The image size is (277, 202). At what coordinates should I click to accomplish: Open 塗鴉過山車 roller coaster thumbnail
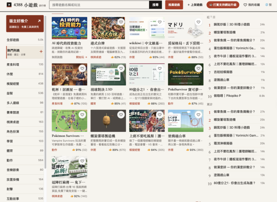pos(186,121)
